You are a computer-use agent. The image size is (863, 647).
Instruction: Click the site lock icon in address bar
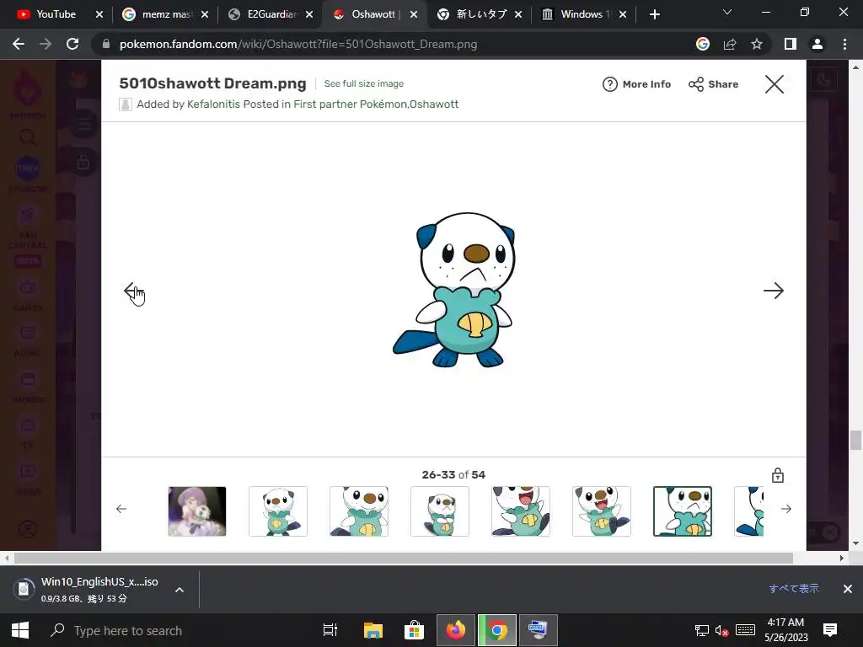106,44
